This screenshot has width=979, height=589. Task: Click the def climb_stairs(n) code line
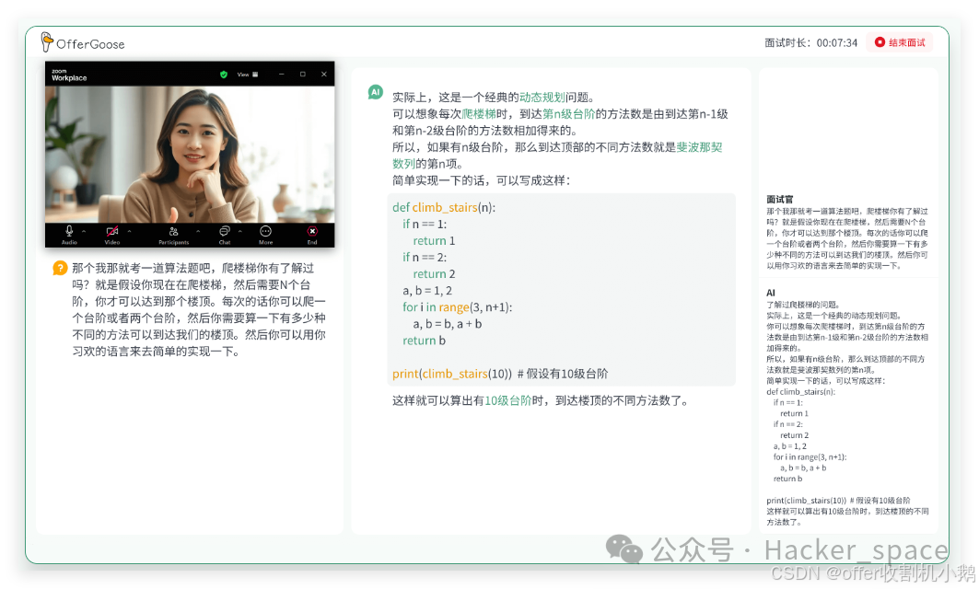point(444,208)
